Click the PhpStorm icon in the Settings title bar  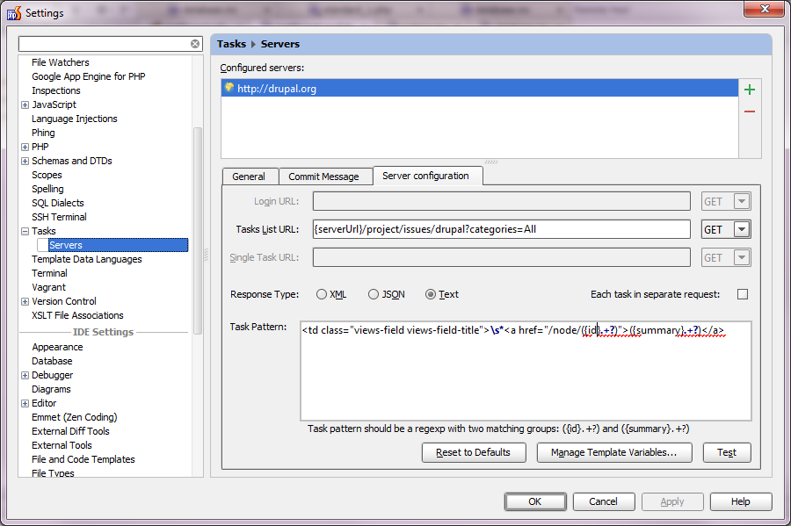coord(14,13)
